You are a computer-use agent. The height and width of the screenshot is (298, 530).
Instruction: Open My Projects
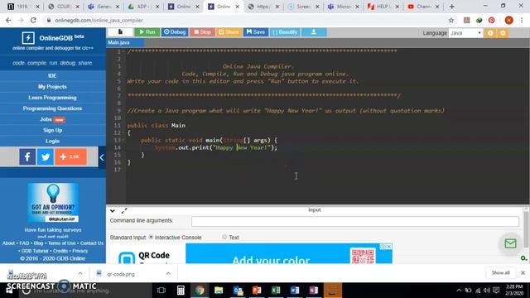52,87
